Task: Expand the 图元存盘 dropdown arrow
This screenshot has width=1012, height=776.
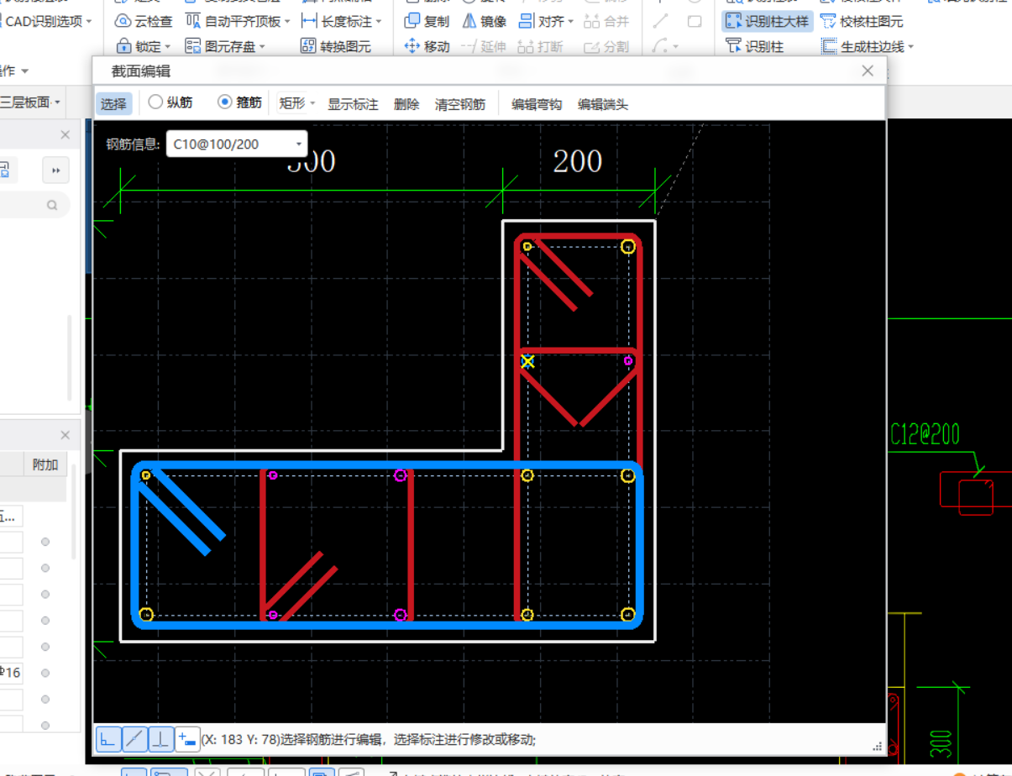Action: (262, 48)
